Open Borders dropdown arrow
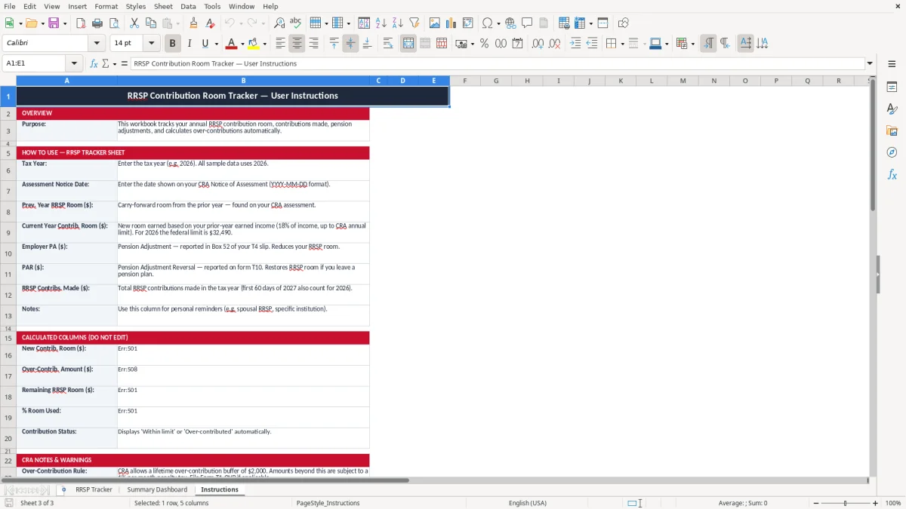 (x=622, y=44)
